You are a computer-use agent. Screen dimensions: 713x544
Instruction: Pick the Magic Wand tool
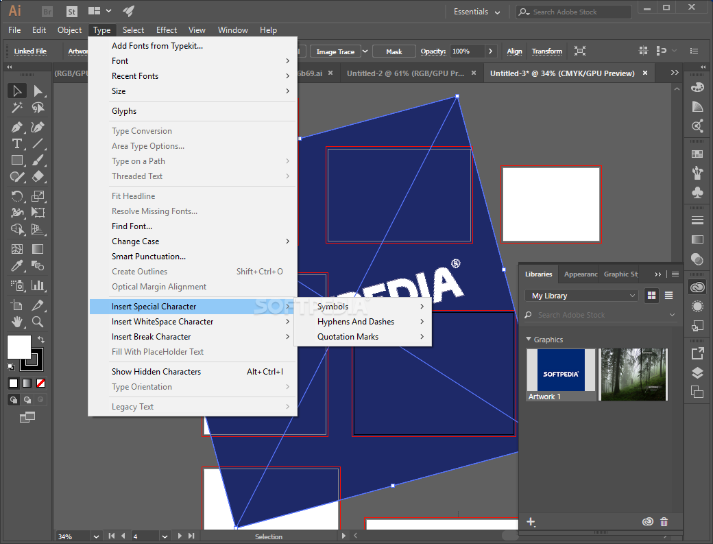17,107
